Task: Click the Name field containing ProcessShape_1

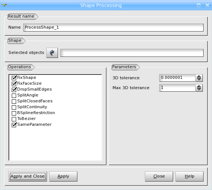Action: pos(113,28)
